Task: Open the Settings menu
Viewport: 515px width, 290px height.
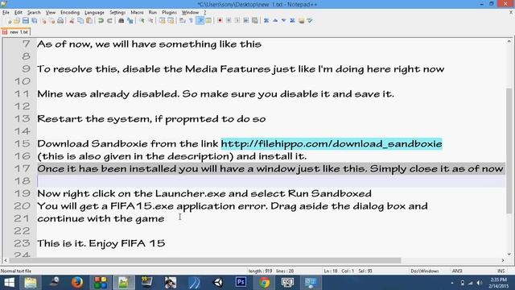Action: pos(117,13)
